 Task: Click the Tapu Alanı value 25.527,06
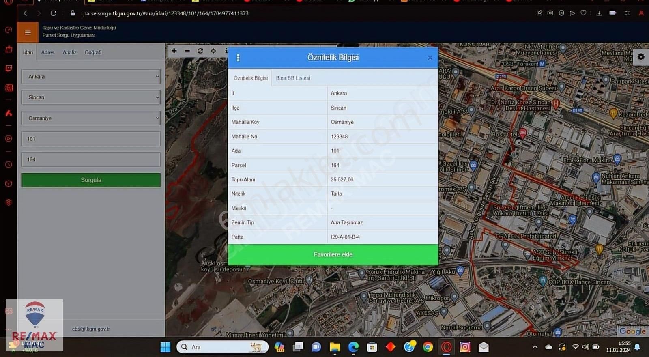tap(342, 179)
